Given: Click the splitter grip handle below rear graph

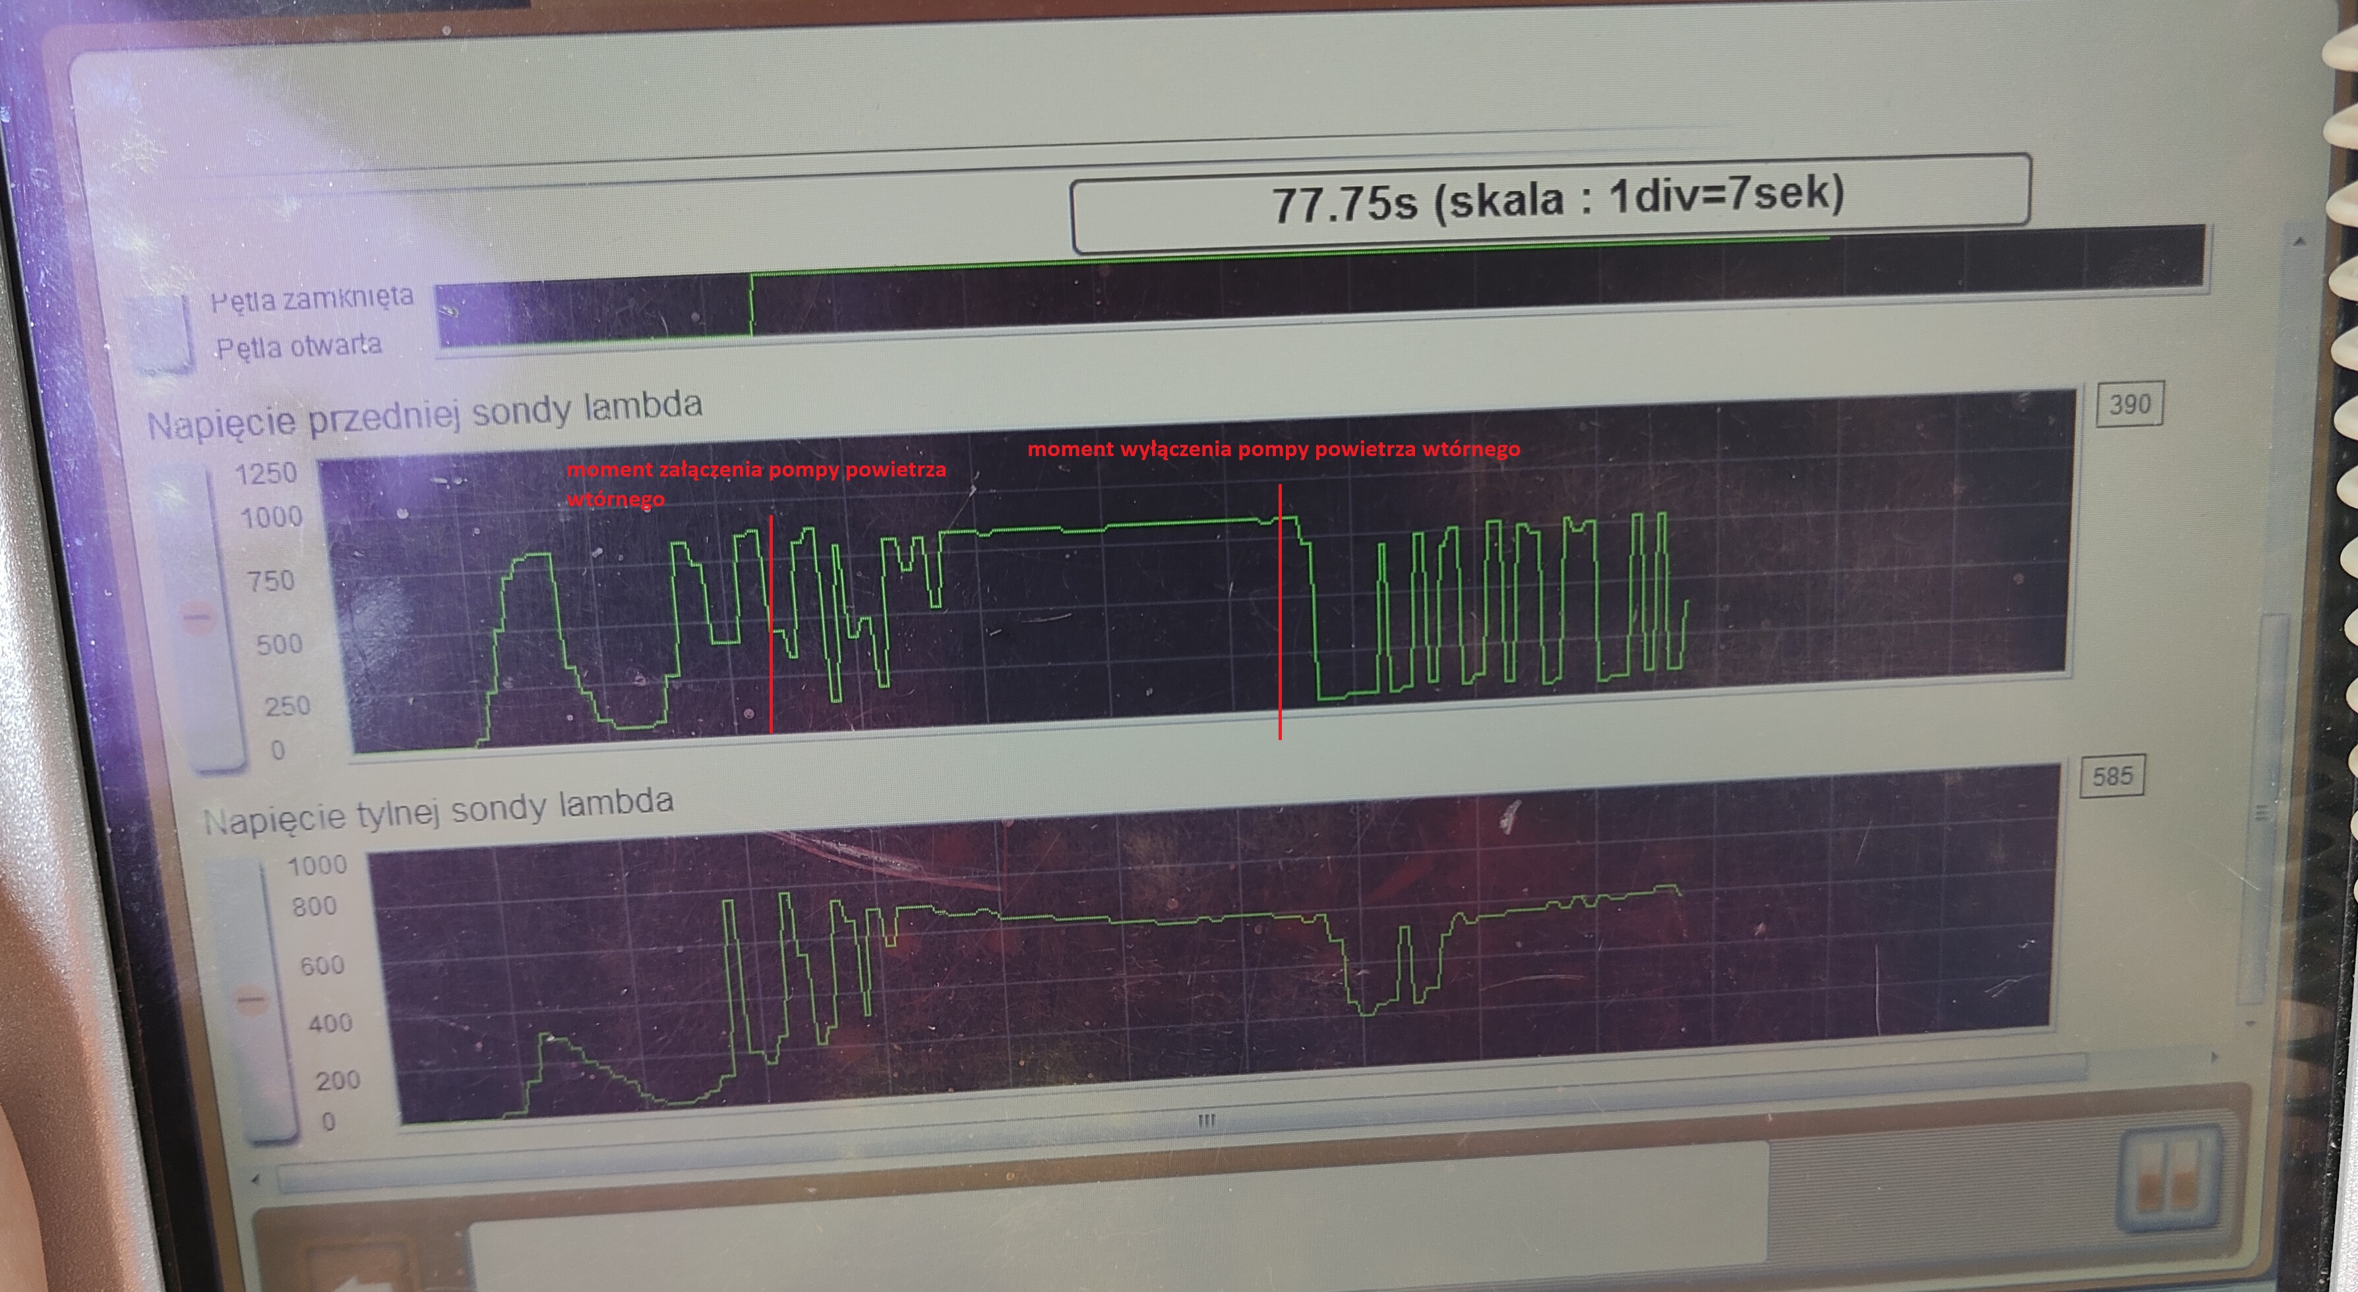Looking at the screenshot, I should click(1207, 1120).
